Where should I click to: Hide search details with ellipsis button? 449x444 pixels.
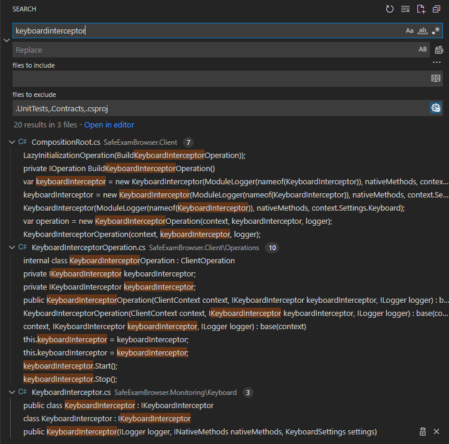436,62
